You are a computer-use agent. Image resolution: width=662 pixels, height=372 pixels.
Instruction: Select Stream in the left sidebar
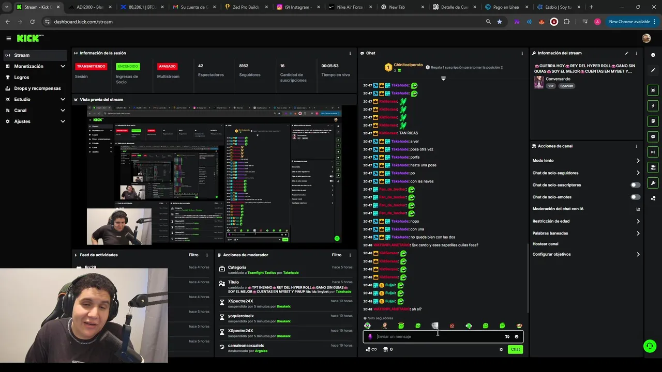tap(35, 55)
